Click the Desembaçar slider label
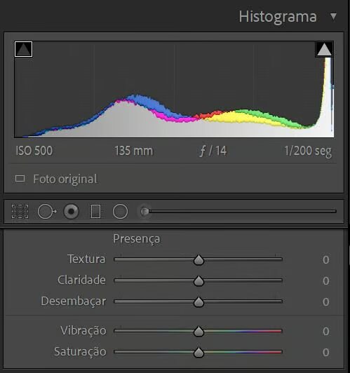The width and height of the screenshot is (350, 373). pos(74,301)
